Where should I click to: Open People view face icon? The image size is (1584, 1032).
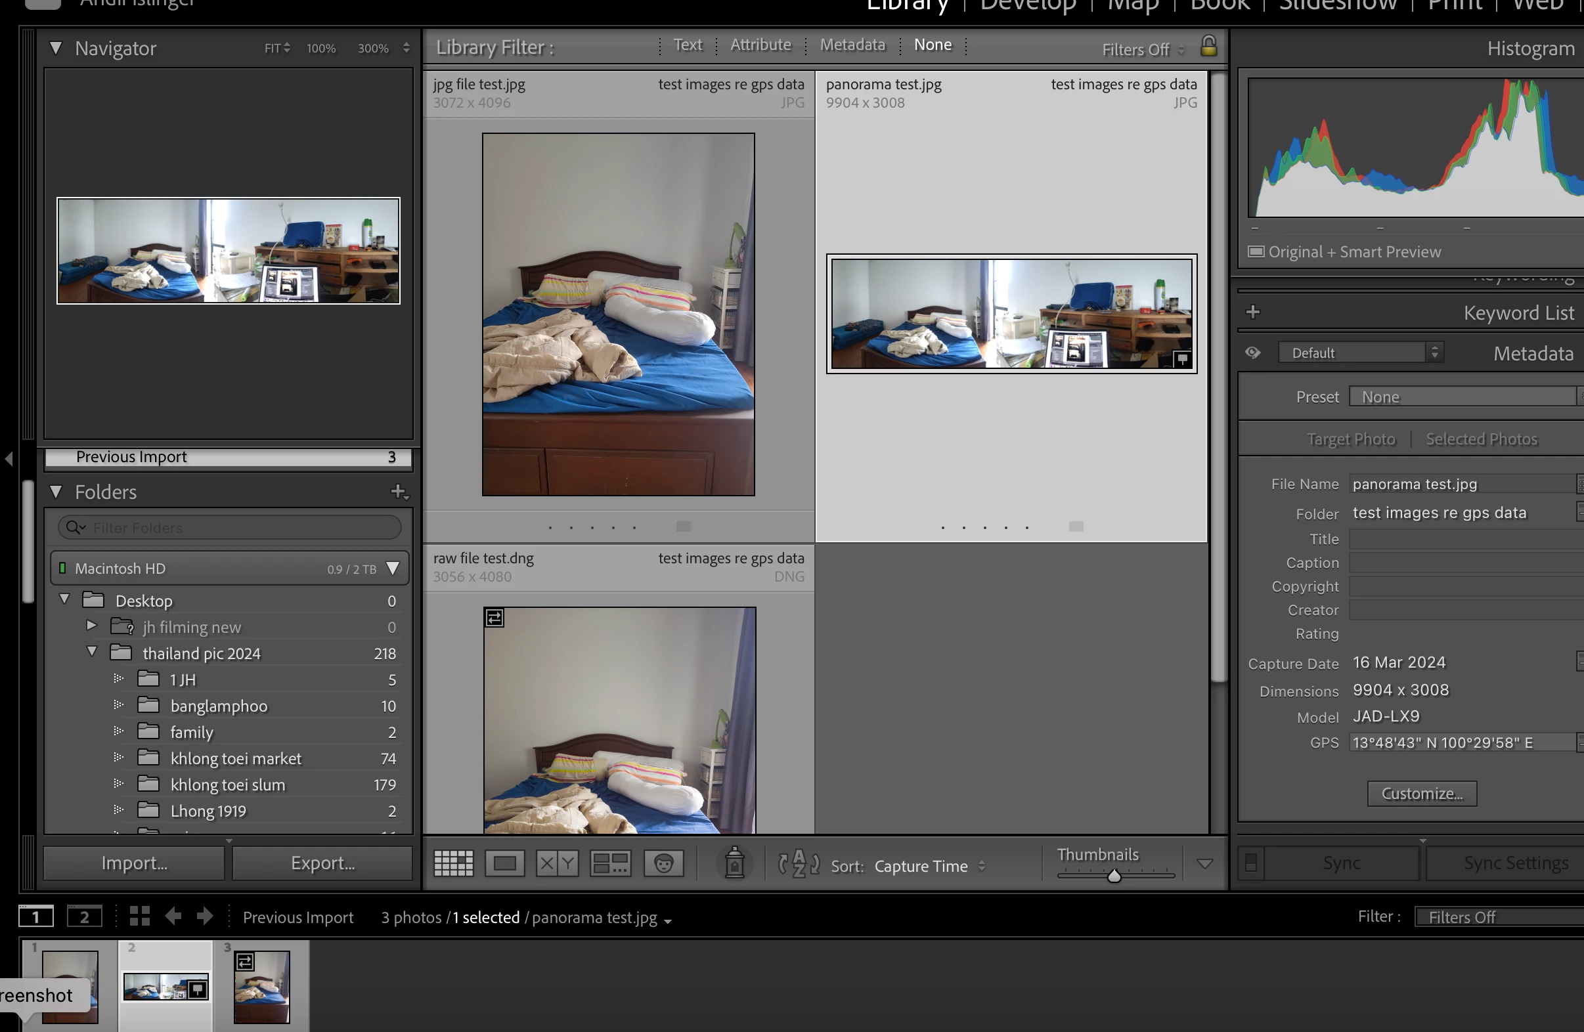click(663, 865)
